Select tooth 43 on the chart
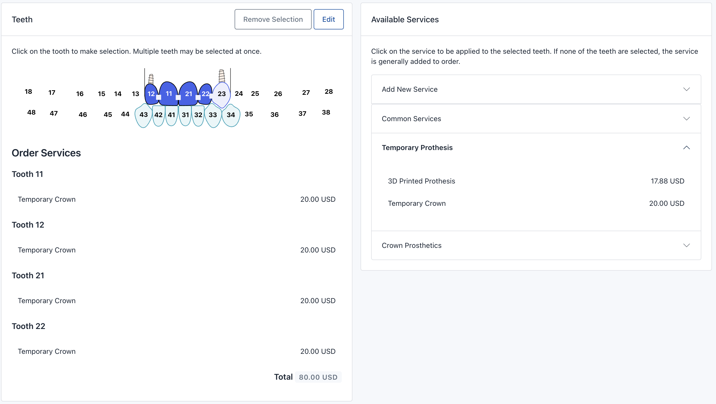 tap(143, 115)
